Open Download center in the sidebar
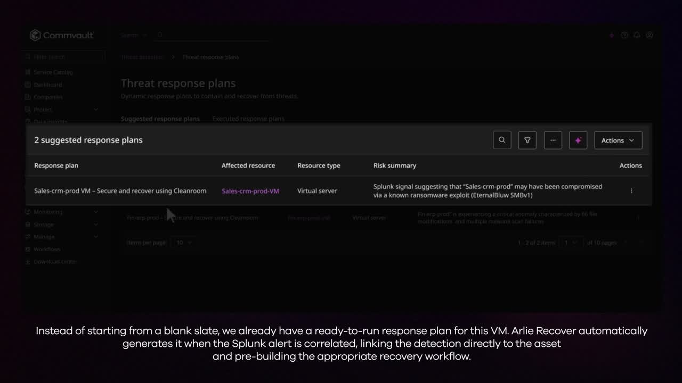 [55, 262]
